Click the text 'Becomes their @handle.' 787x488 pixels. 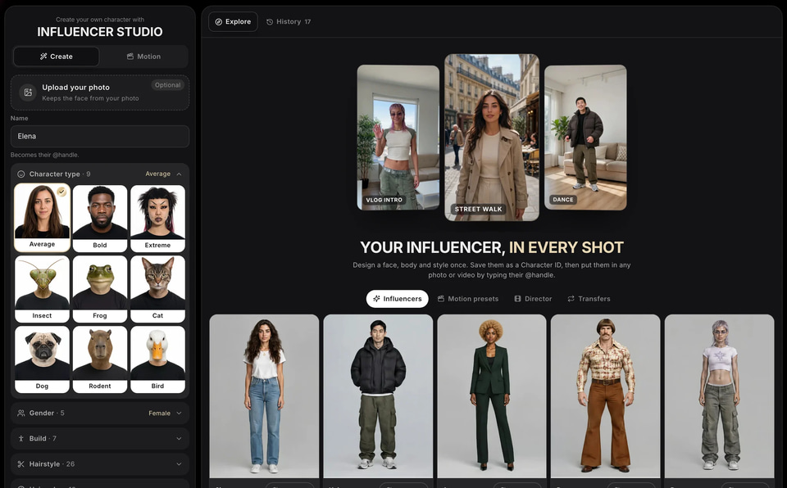pyautogui.click(x=44, y=155)
